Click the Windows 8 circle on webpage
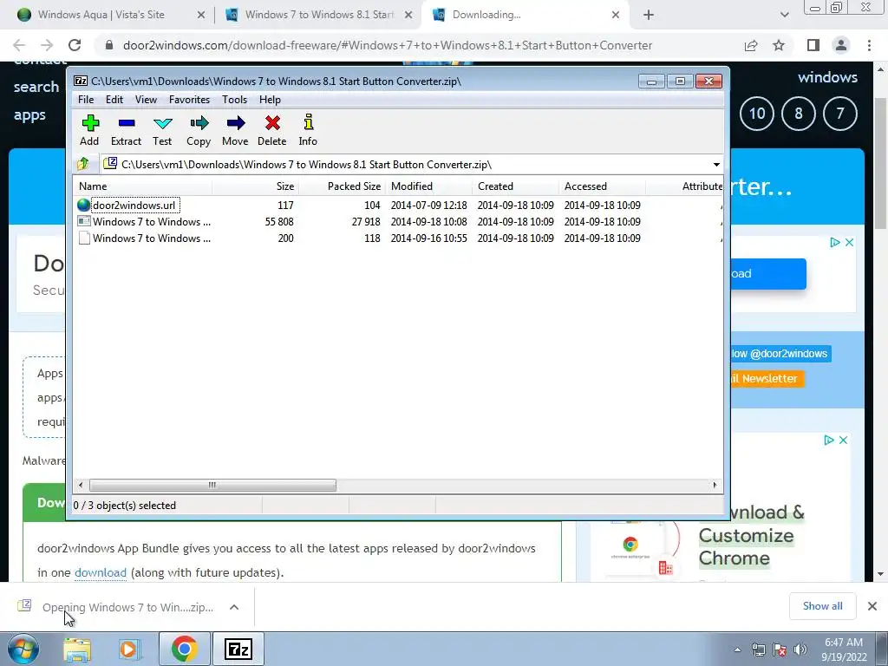Viewport: 888px width, 666px height. coord(799,114)
